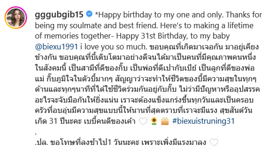This screenshot has width=270, height=151.
Task: Click the lone period above the postscript
Action: click(x=36, y=134)
